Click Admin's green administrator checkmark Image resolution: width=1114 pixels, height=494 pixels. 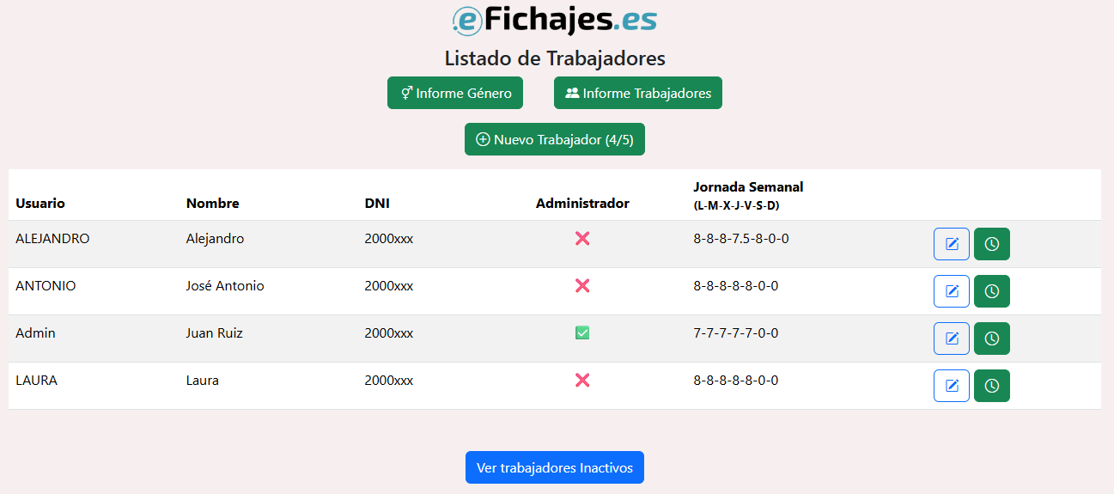[582, 333]
